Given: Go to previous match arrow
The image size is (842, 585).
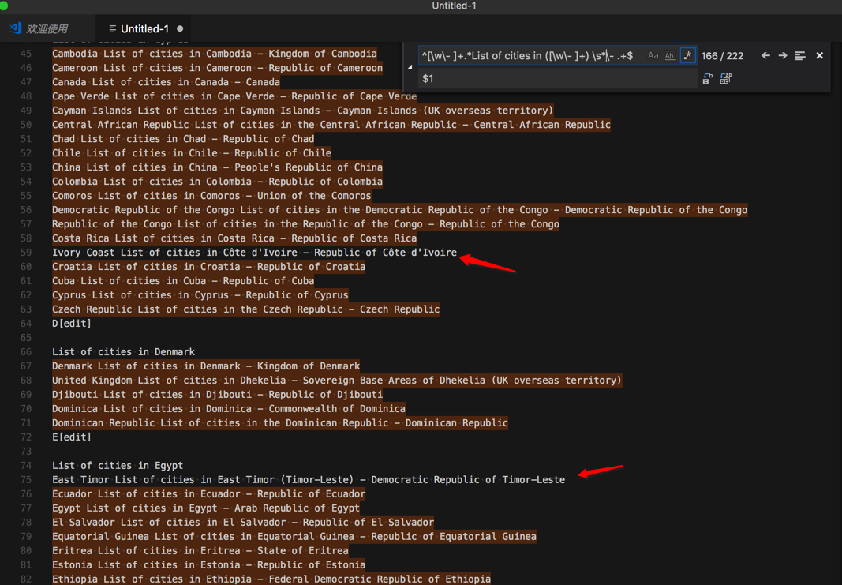Looking at the screenshot, I should click(x=765, y=55).
